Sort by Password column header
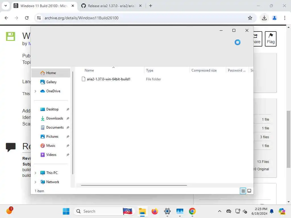Viewport: 291px width, 218px height. (x=237, y=70)
